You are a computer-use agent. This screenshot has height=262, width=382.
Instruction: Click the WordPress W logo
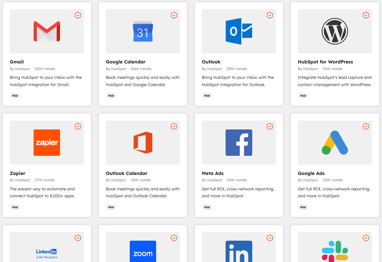point(335,31)
